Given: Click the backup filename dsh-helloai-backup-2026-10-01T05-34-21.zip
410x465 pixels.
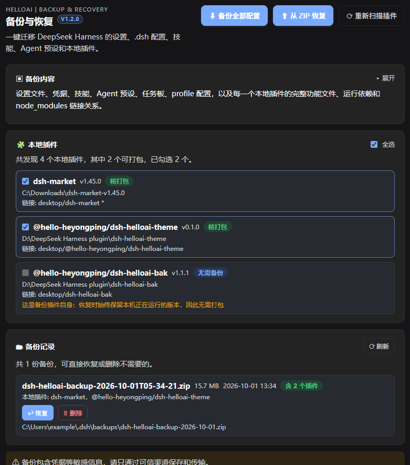Looking at the screenshot, I should pos(106,386).
